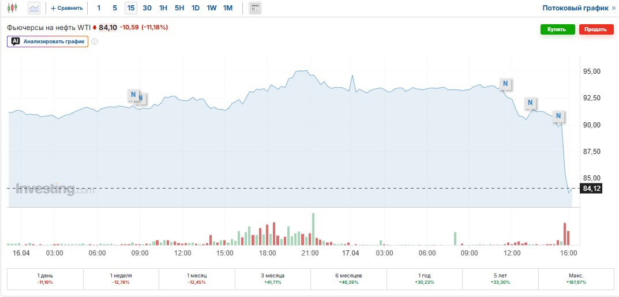Open the last N news marker before the crash

click(x=558, y=116)
